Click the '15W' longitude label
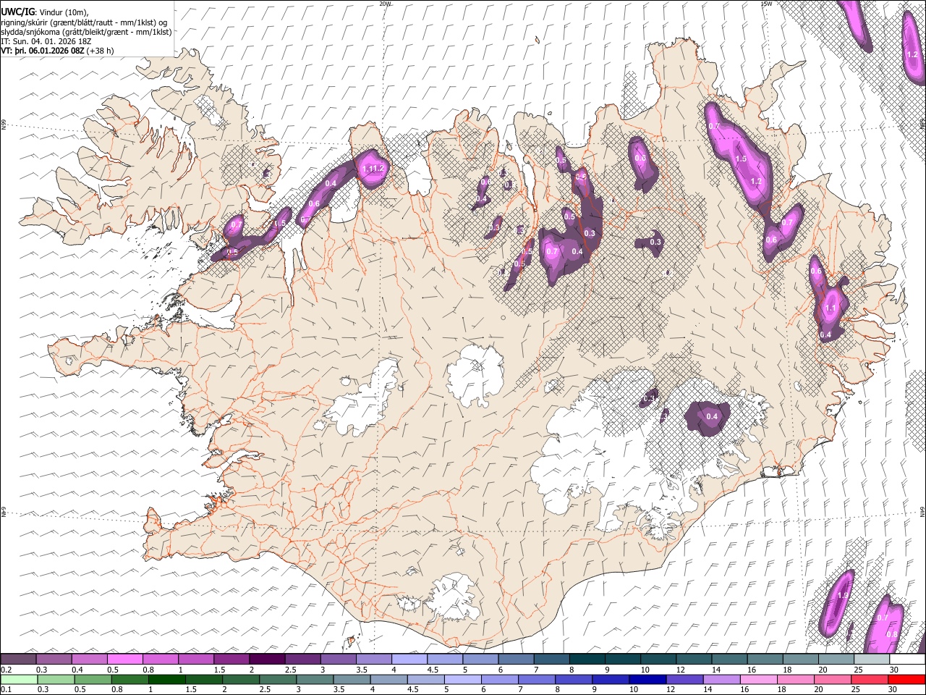 (766, 4)
